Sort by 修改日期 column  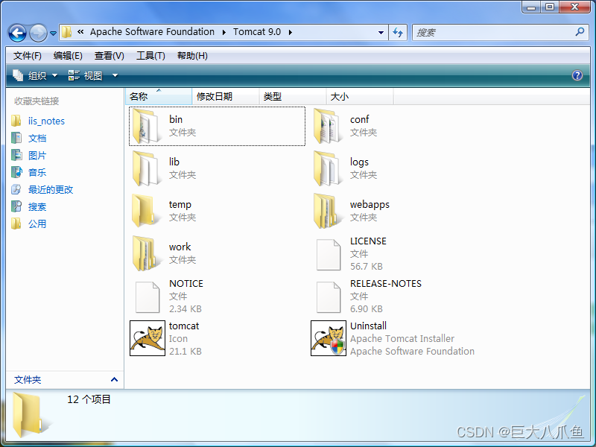(x=226, y=97)
